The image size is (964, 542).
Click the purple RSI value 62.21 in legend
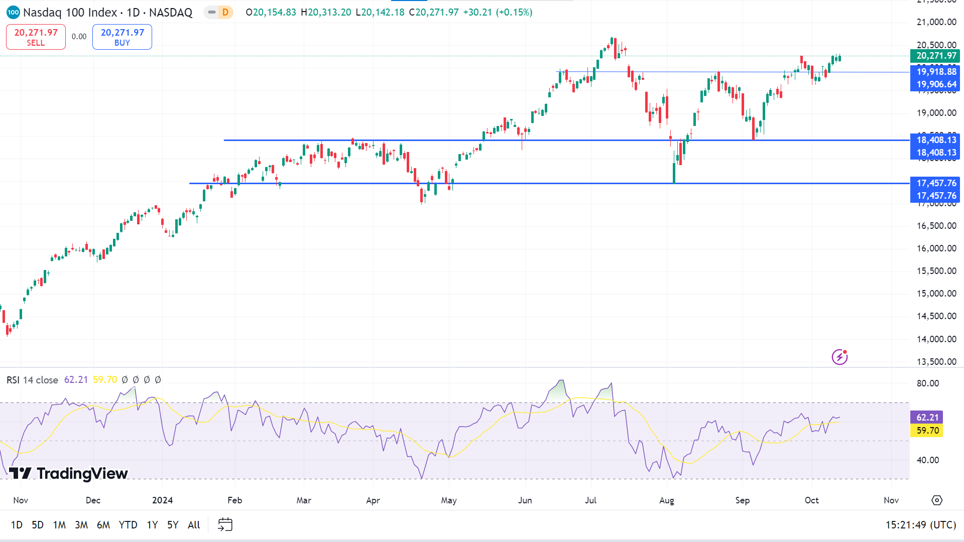(76, 380)
